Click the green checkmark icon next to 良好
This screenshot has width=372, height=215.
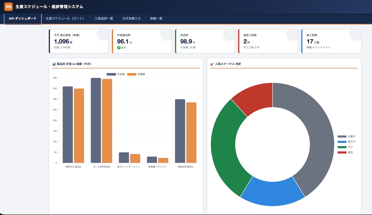pyautogui.click(x=119, y=47)
